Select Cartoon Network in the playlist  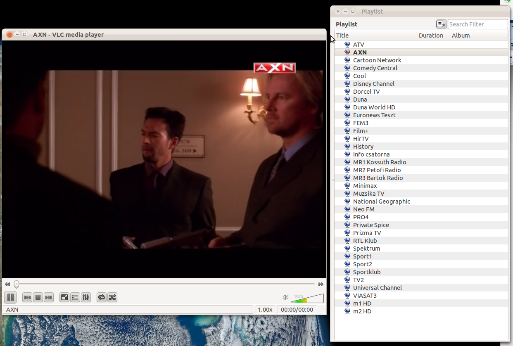coord(377,60)
